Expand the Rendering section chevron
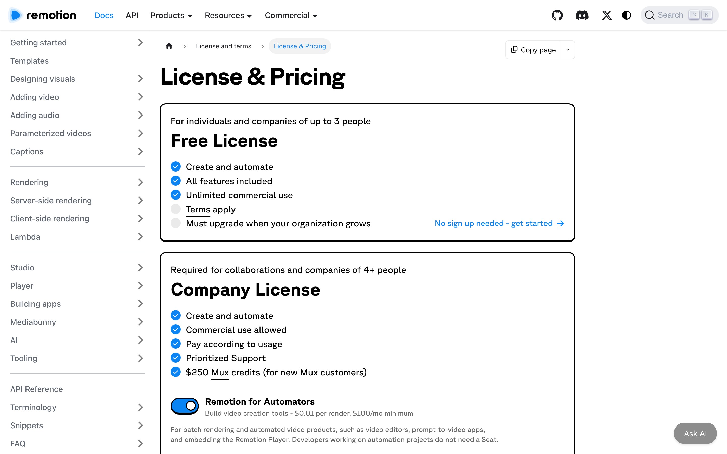 pyautogui.click(x=140, y=182)
